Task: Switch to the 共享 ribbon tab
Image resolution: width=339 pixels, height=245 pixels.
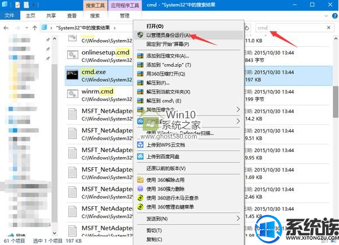Action: click(x=51, y=16)
